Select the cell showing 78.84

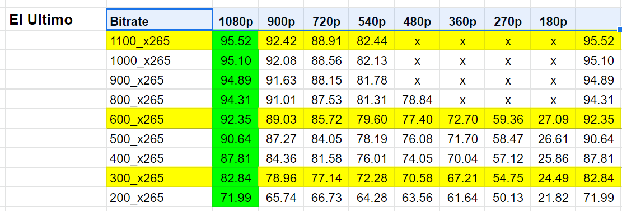click(x=417, y=100)
